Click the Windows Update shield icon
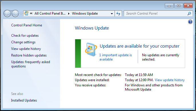This screenshot has height=111, width=196. tap(91, 50)
